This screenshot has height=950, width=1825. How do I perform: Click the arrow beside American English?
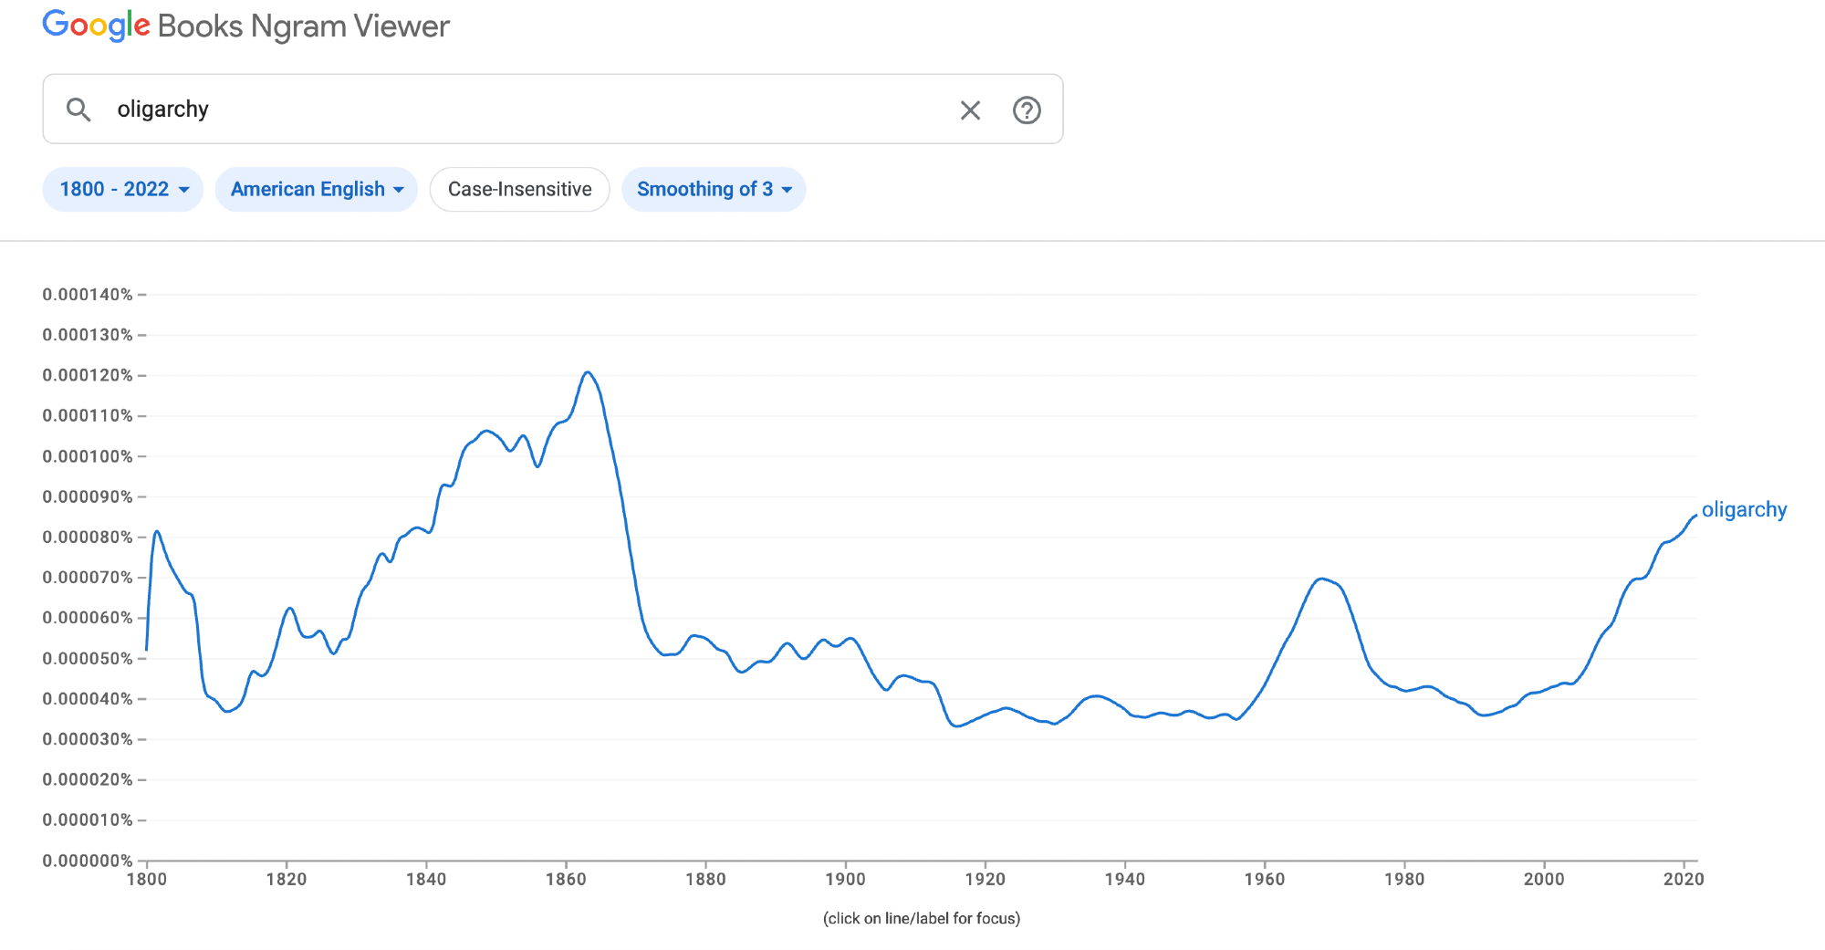click(x=399, y=190)
